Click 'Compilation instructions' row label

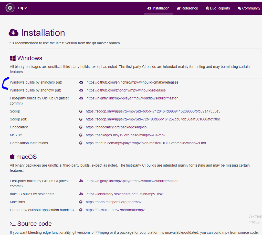coord(29,143)
